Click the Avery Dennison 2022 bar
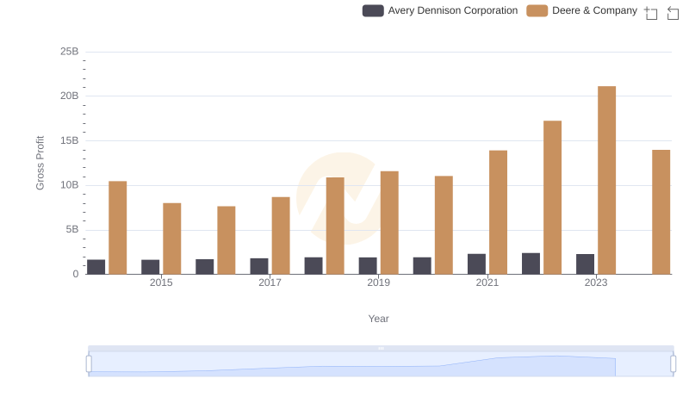The height and width of the screenshot is (397, 689). 531,264
